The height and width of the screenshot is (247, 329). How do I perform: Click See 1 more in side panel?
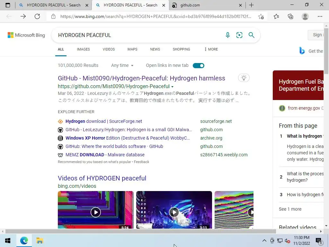pyautogui.click(x=290, y=209)
